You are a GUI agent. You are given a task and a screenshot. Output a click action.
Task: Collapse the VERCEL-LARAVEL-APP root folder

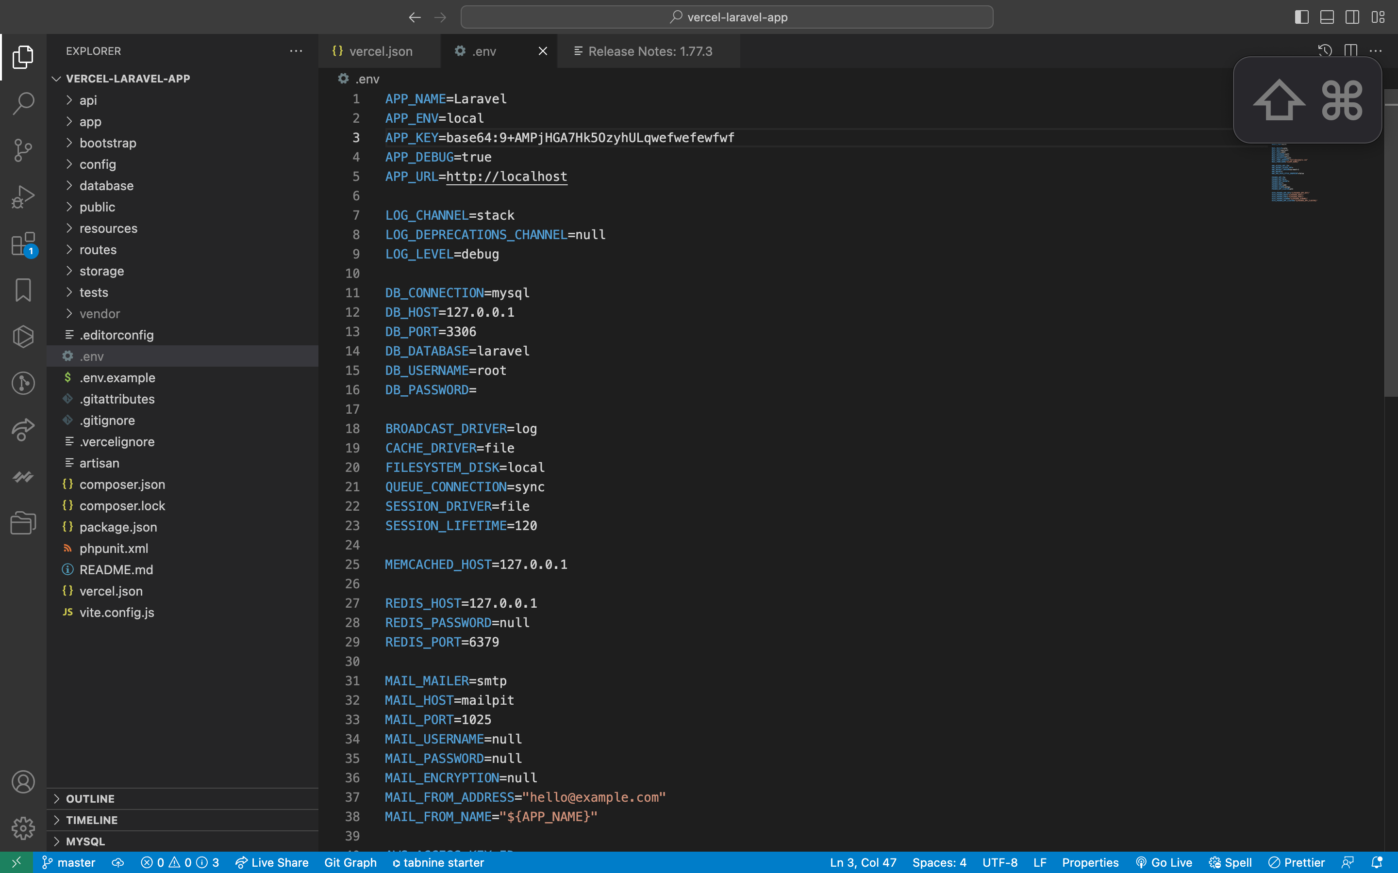point(183,79)
